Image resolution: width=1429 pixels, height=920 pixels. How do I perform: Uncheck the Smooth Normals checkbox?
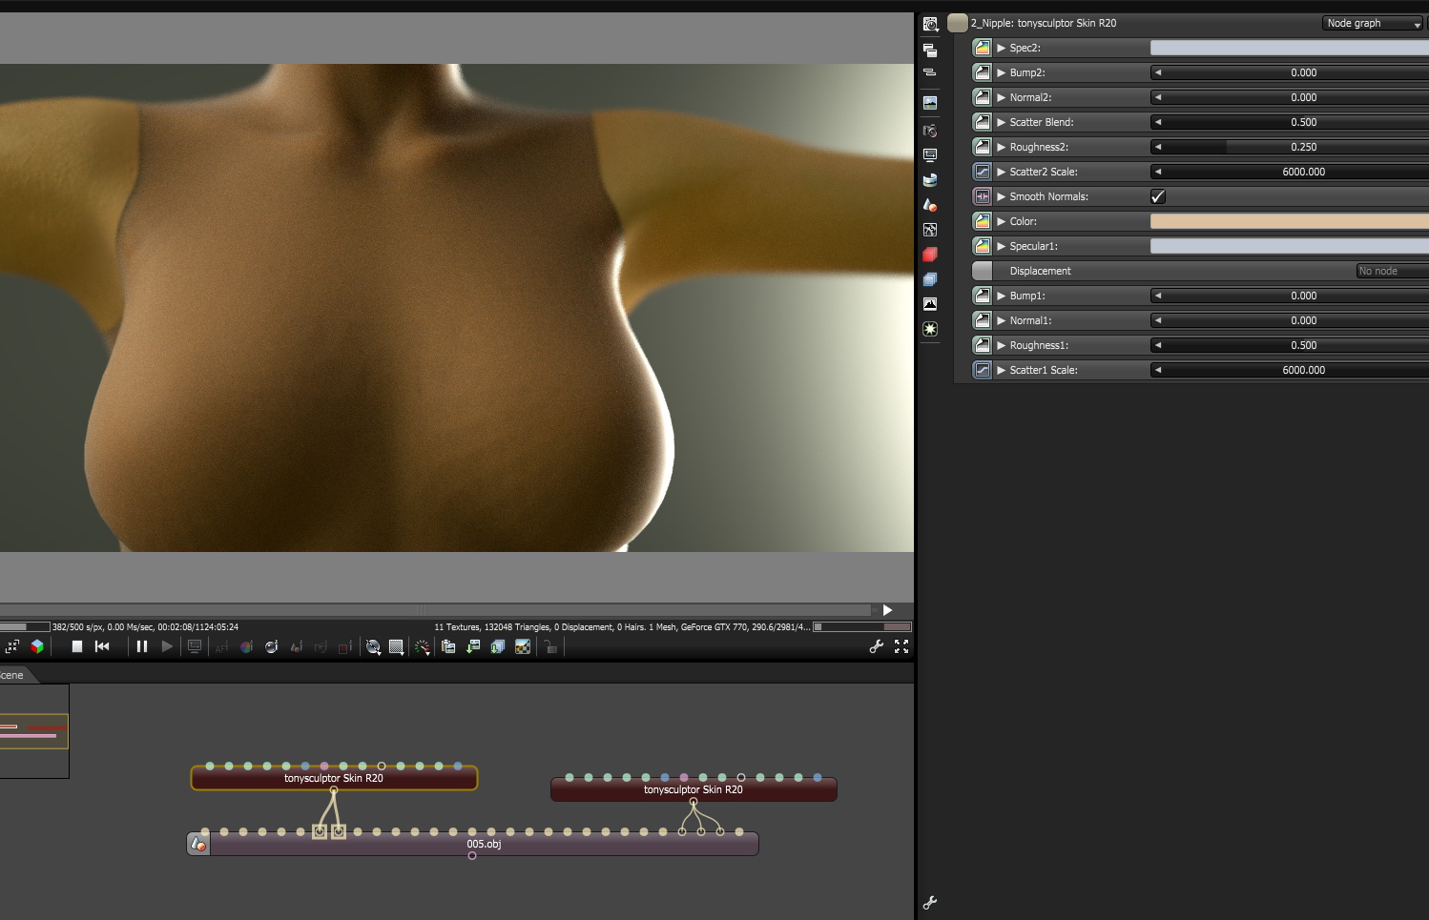pyautogui.click(x=1158, y=196)
